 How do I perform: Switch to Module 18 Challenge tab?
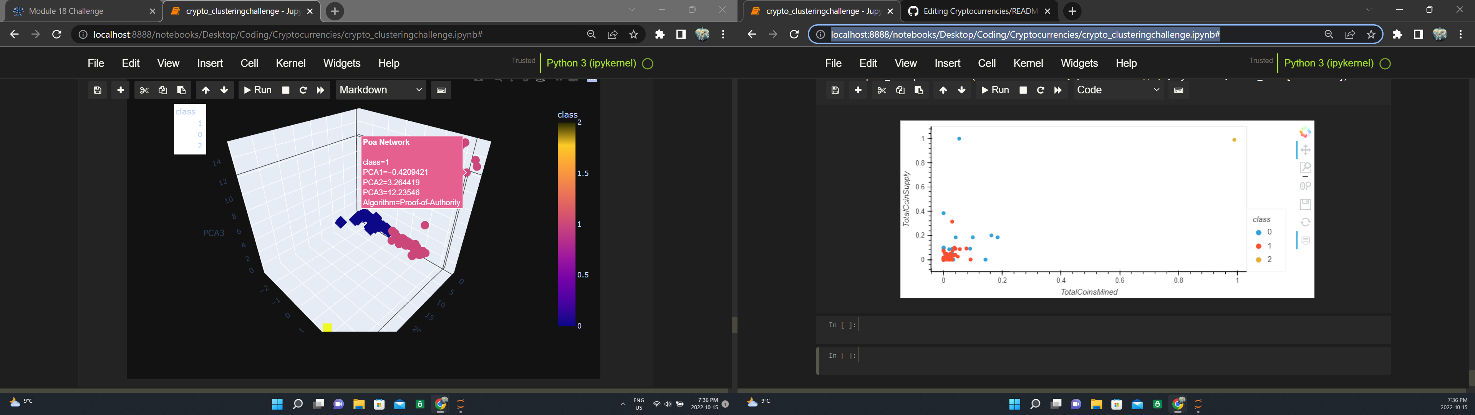click(66, 11)
